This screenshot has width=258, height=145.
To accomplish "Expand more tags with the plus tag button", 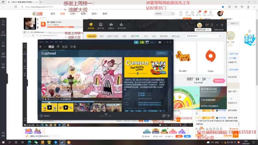I will coord(164,111).
